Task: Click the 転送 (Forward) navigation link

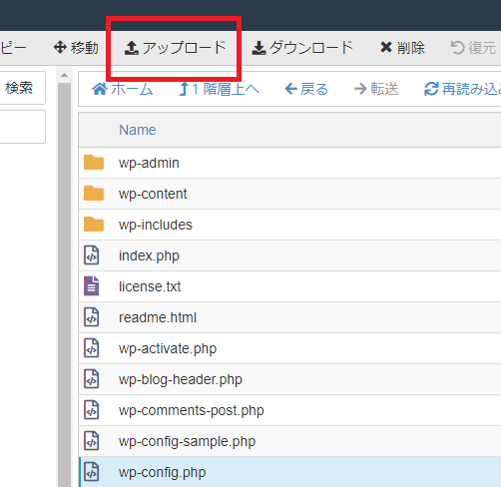Action: (x=376, y=89)
